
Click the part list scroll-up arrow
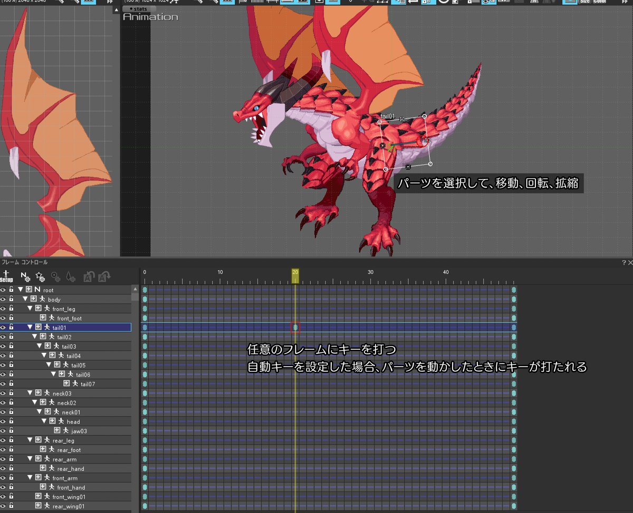(136, 289)
